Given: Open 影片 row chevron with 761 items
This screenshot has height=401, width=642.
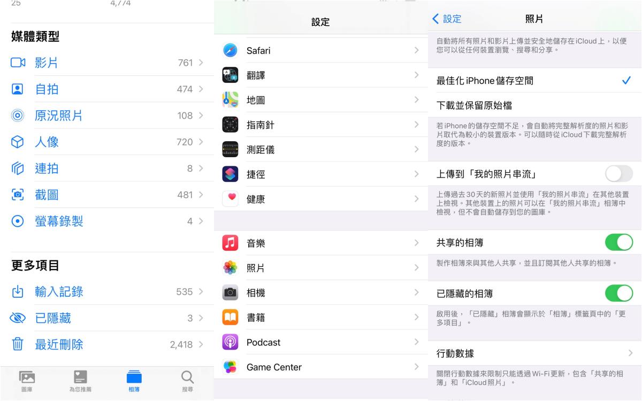Looking at the screenshot, I should pos(201,63).
